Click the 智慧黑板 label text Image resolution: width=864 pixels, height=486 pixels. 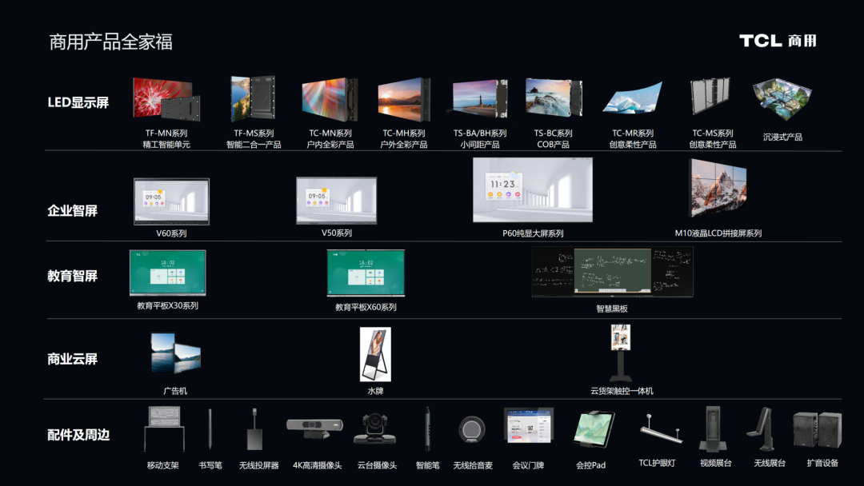[612, 309]
